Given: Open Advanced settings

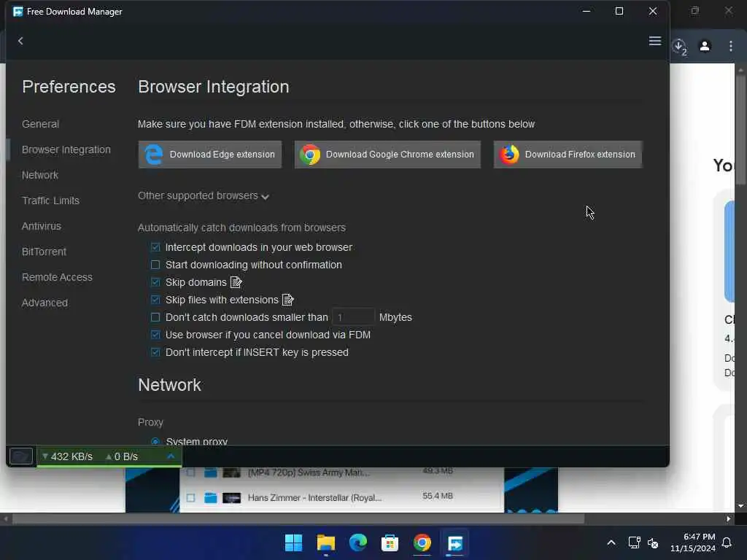Looking at the screenshot, I should click(x=44, y=303).
